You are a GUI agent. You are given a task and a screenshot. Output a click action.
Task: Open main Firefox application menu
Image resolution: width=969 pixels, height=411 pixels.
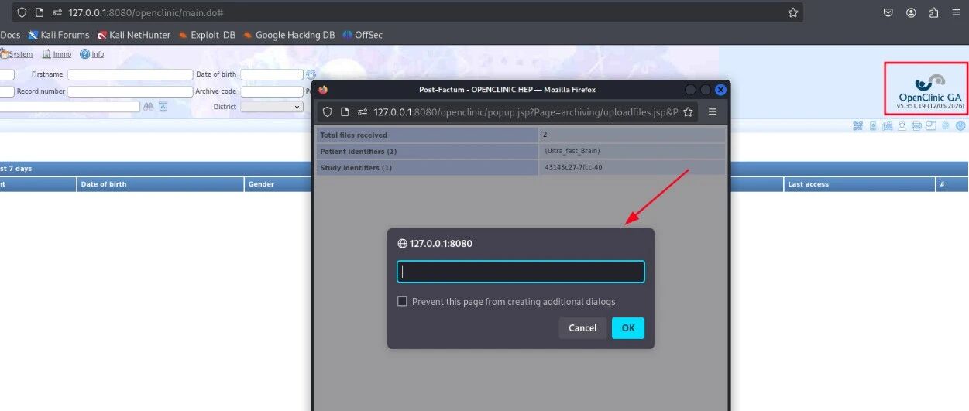coord(957,12)
